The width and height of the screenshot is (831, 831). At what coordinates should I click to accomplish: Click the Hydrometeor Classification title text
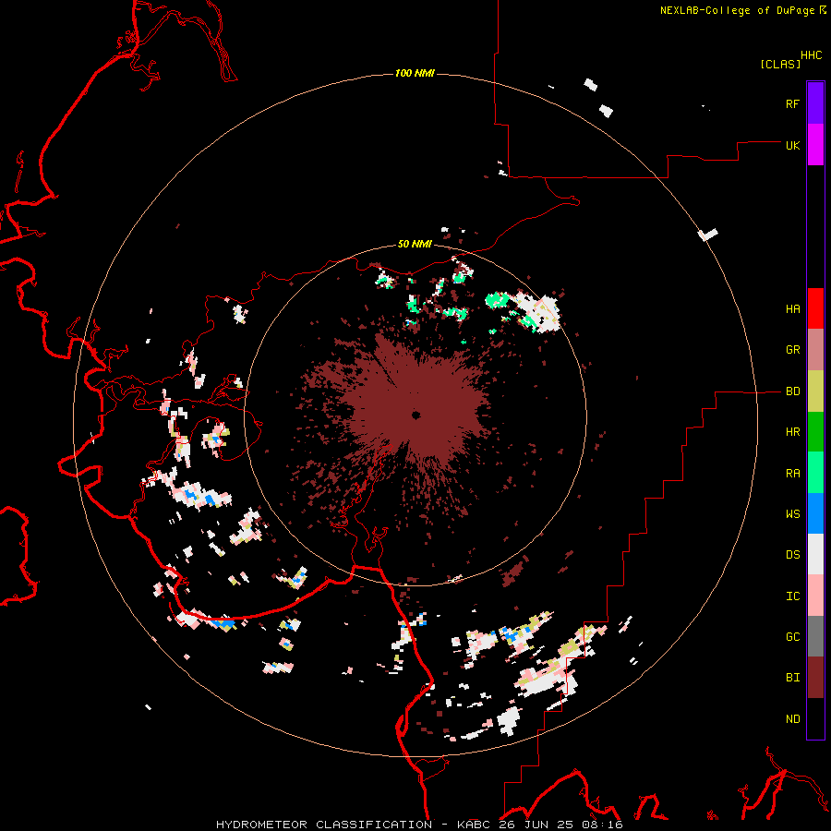point(324,825)
